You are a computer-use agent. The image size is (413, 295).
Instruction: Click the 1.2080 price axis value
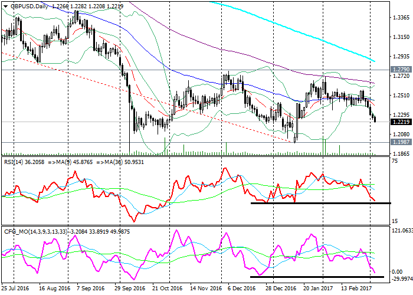[401, 135]
